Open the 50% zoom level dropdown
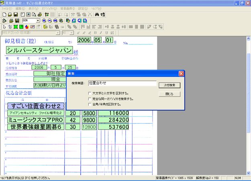Screen dimensions: 251x181 point(38,21)
